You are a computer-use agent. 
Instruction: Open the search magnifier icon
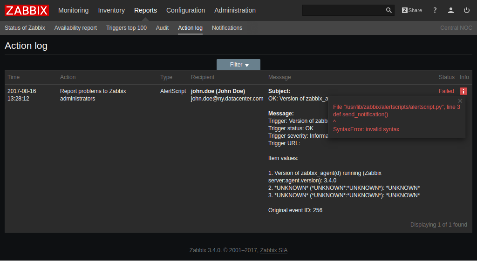(388, 10)
